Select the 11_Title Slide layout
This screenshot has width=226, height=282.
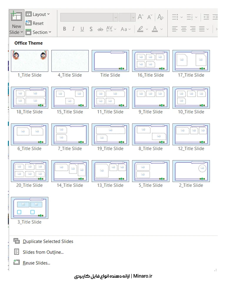point(110,100)
